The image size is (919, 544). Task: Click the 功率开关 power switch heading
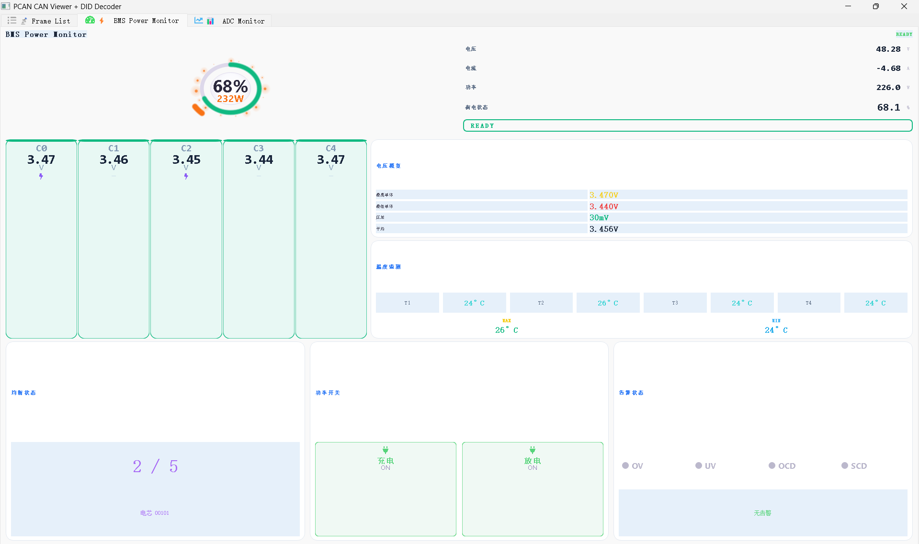click(x=328, y=393)
